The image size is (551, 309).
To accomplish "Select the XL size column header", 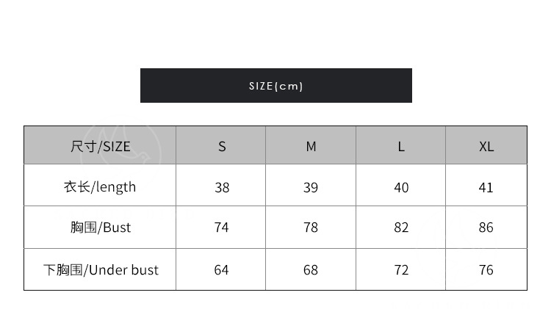I will [486, 146].
